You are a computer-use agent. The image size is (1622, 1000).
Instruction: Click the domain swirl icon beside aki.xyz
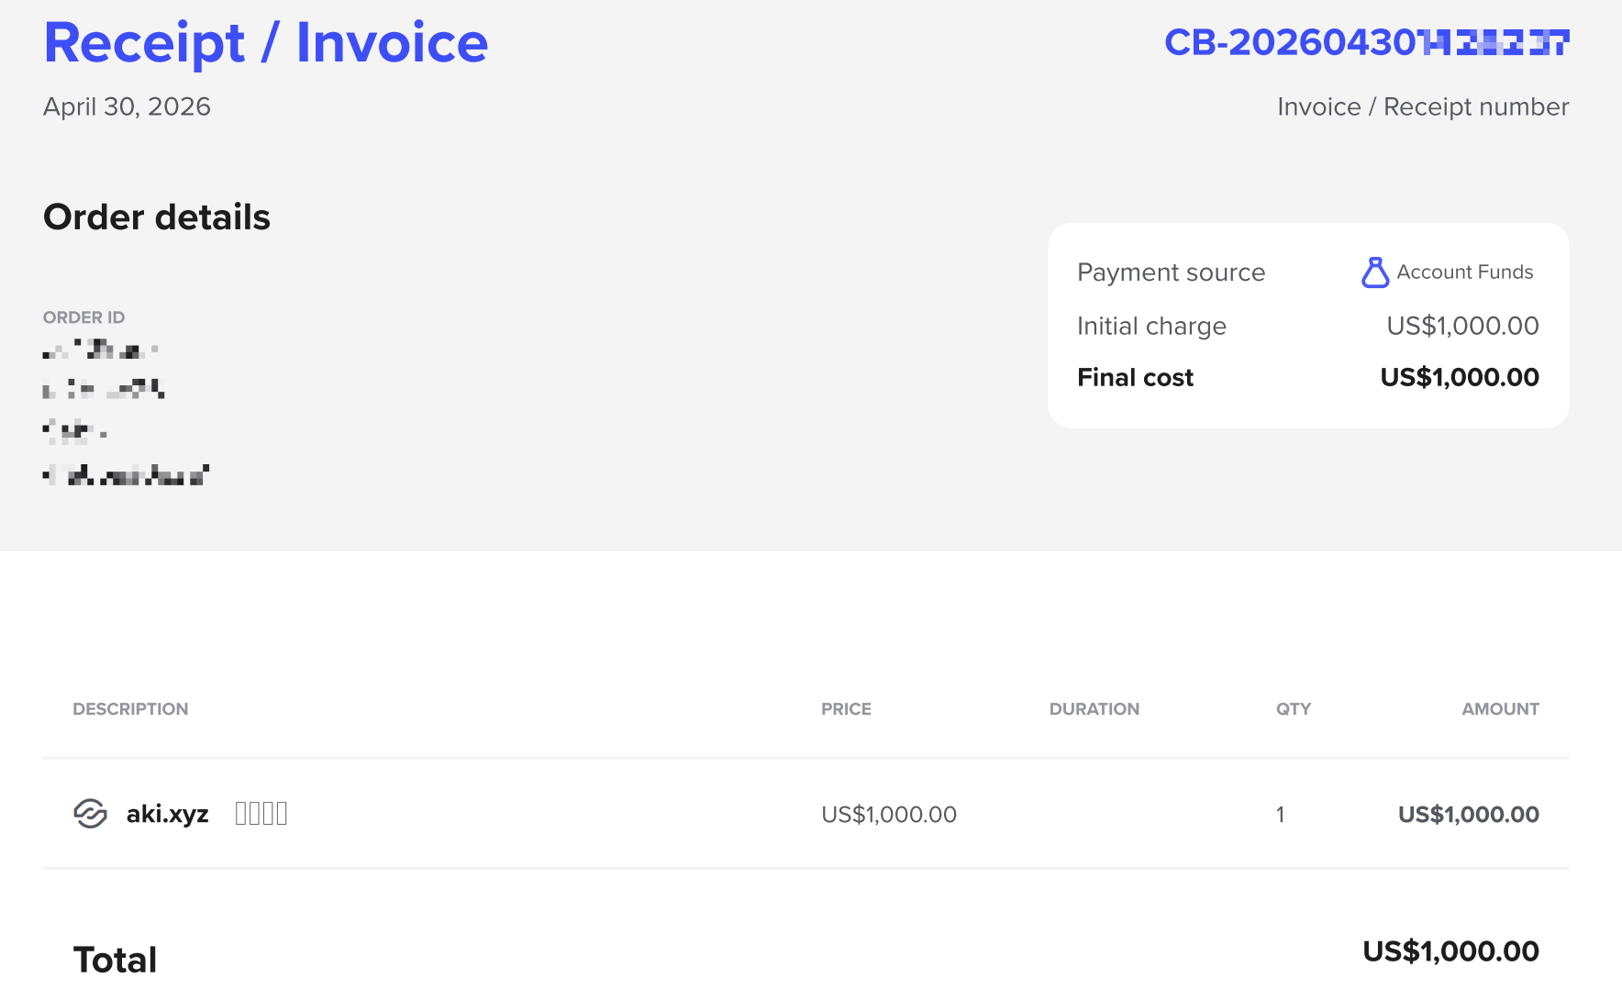(x=90, y=814)
